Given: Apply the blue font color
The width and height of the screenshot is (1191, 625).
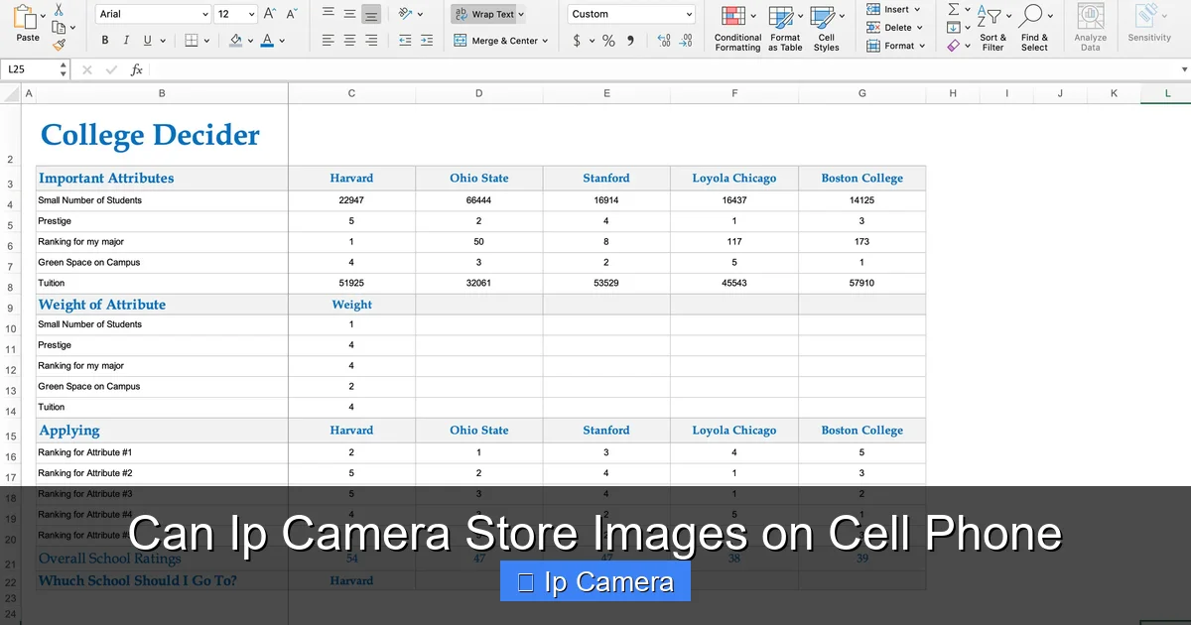Looking at the screenshot, I should point(267,41).
